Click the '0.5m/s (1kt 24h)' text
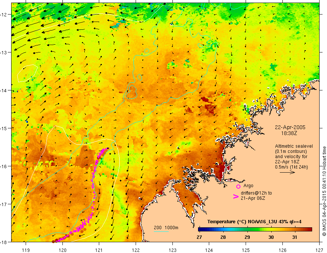 tap(291, 167)
